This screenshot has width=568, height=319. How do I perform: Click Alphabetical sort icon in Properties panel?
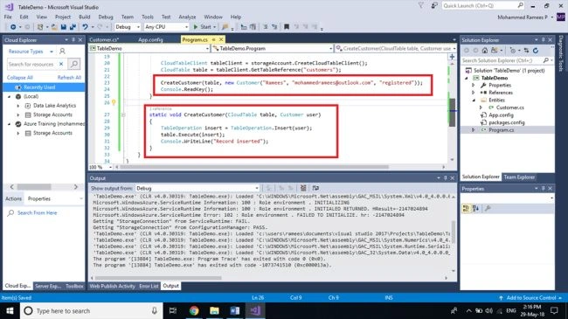pos(475,208)
